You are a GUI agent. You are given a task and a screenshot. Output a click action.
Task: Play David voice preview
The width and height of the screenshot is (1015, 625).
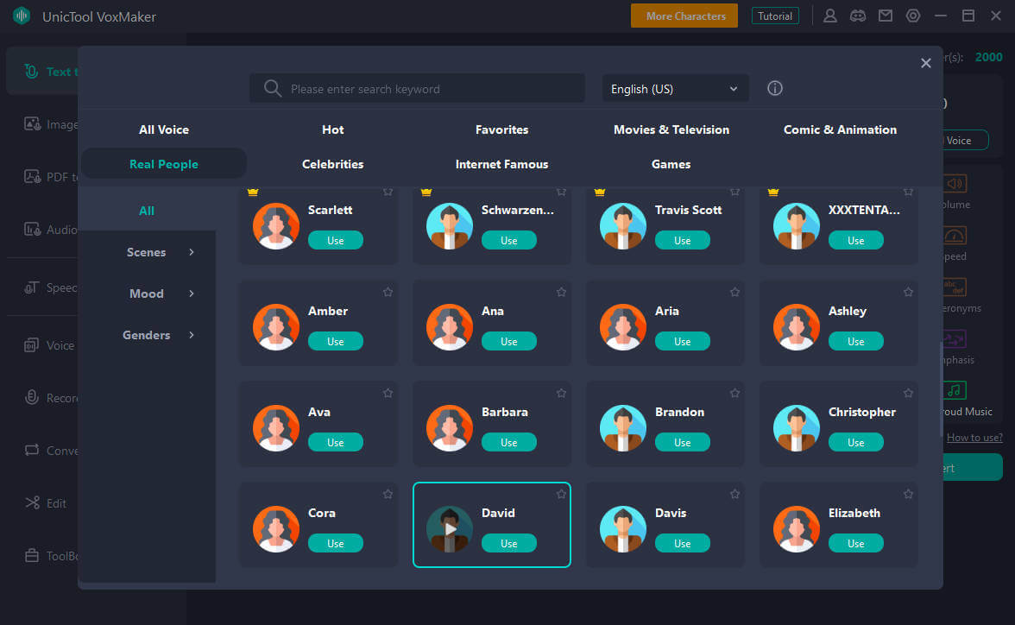pyautogui.click(x=450, y=529)
